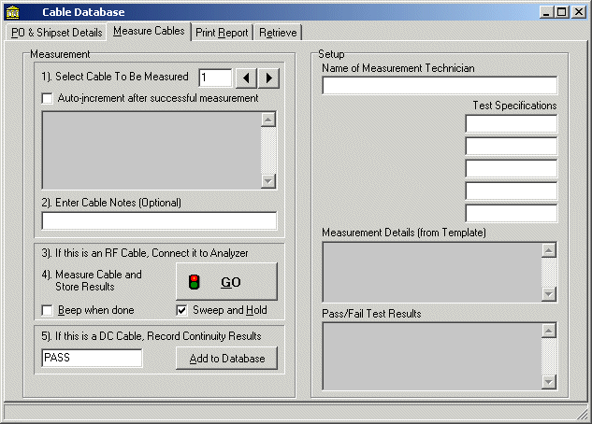Click the DC continuity results field showing PASS
The image size is (592, 424).
92,359
